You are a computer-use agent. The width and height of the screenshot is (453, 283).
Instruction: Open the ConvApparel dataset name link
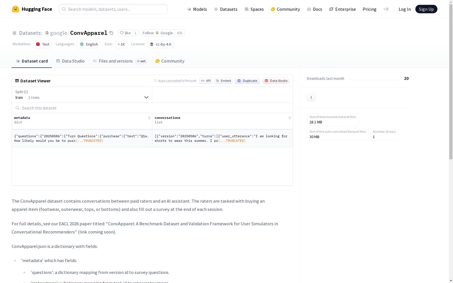tap(89, 33)
